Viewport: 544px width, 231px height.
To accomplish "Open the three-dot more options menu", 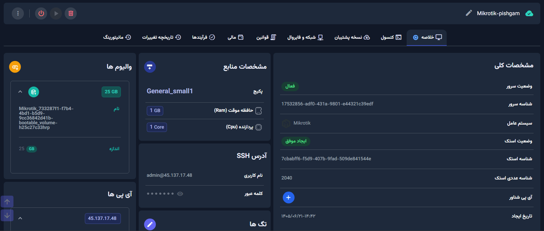I will tap(18, 13).
